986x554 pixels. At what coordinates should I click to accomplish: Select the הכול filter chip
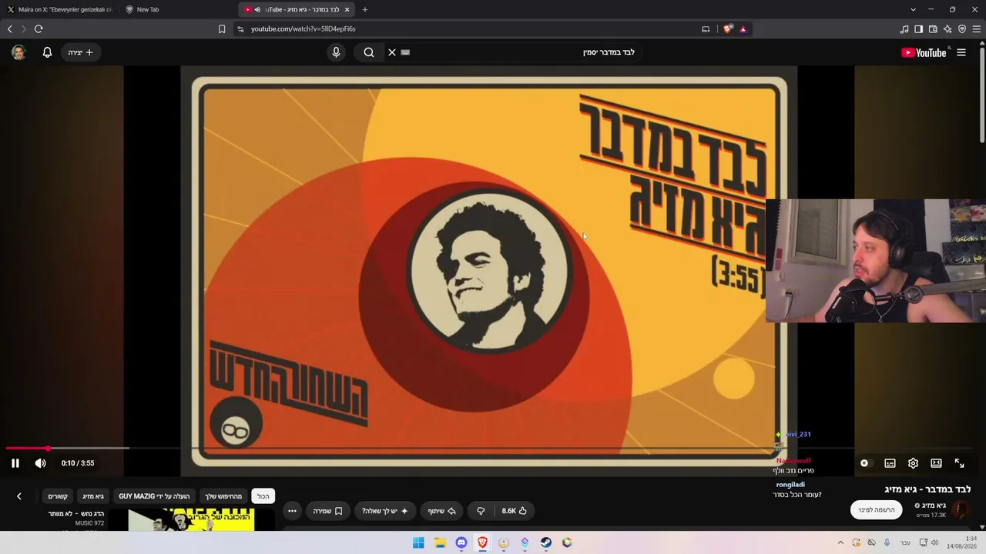pyautogui.click(x=263, y=496)
